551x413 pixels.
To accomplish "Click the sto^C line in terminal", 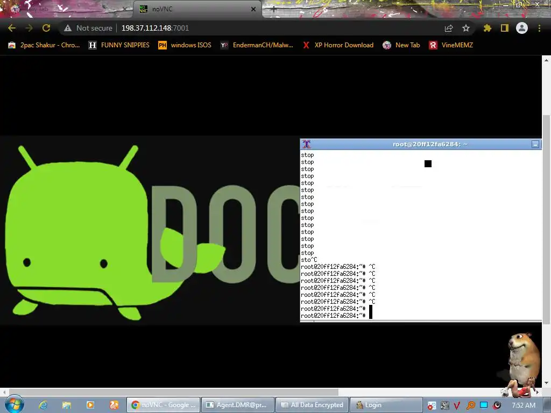I will (x=309, y=260).
